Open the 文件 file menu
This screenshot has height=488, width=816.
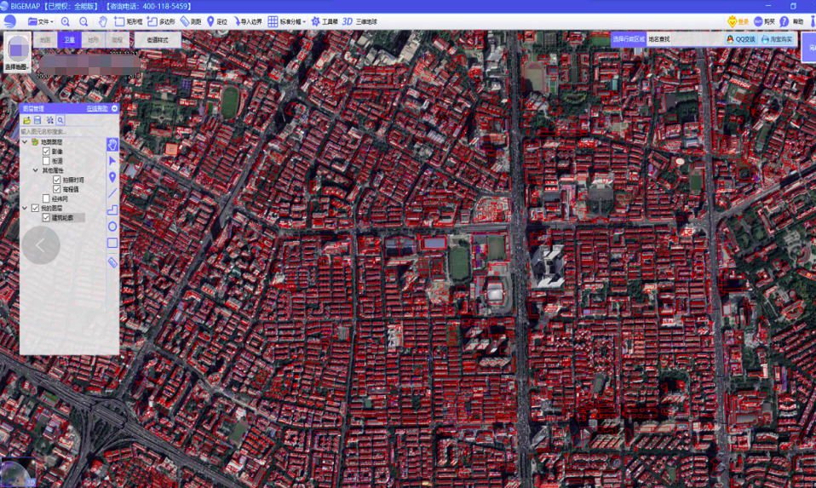pyautogui.click(x=40, y=21)
